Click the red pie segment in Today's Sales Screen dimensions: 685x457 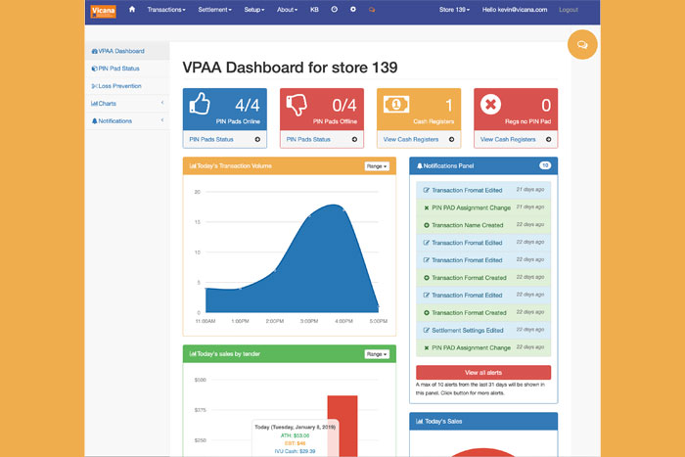[483, 453]
